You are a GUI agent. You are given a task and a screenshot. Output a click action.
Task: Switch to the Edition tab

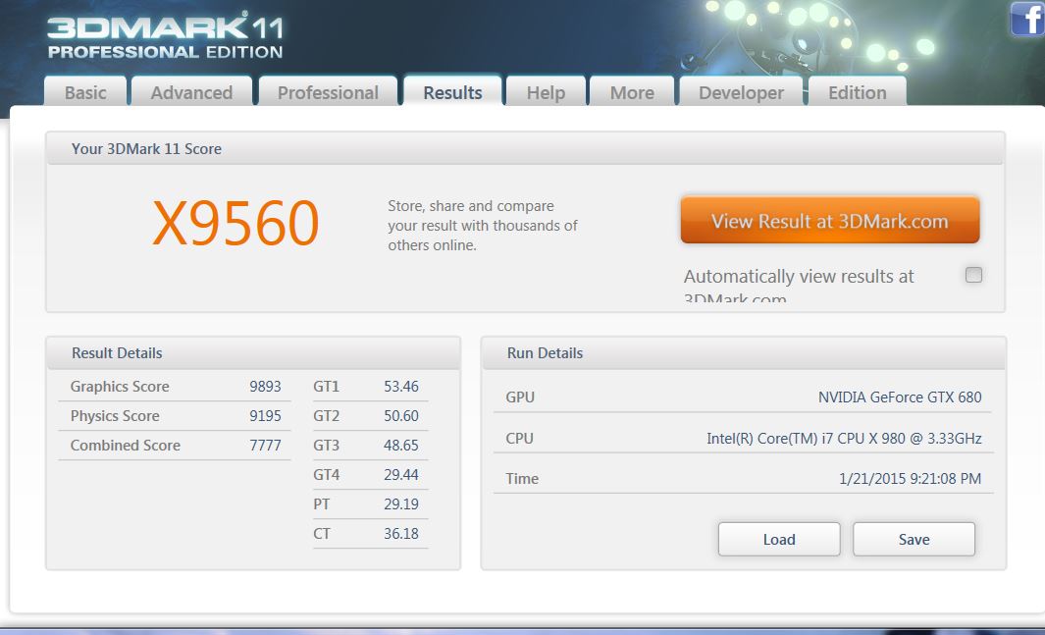pyautogui.click(x=857, y=92)
